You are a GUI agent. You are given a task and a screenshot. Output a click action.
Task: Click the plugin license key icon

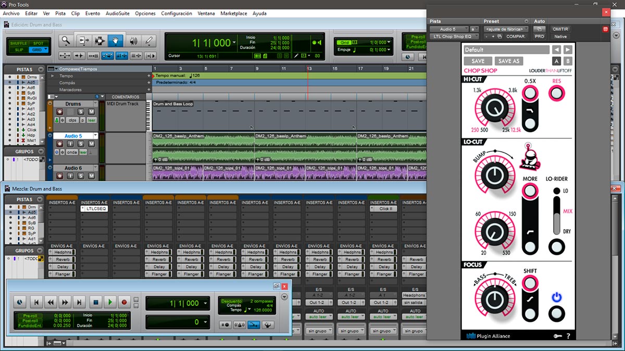click(x=557, y=336)
